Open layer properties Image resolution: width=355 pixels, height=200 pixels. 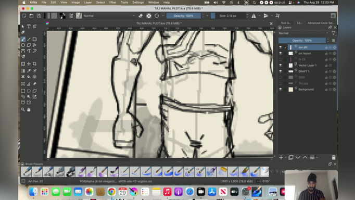click(312, 157)
